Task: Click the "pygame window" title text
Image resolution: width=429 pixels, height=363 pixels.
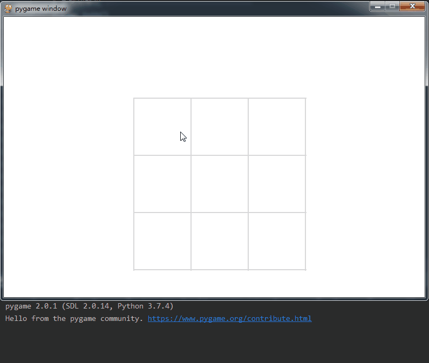Action: tap(41, 9)
